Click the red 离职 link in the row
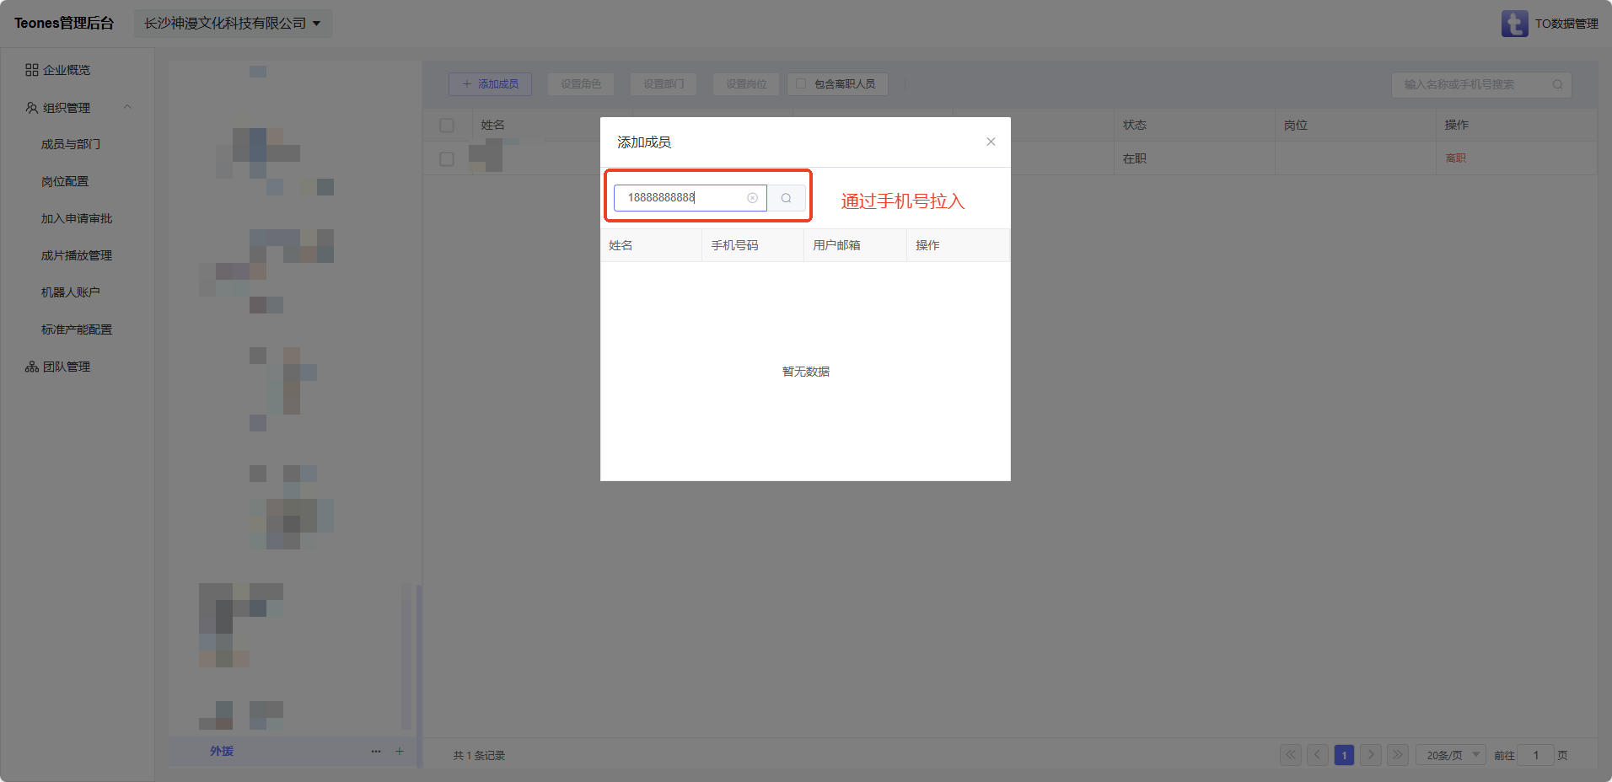Image resolution: width=1612 pixels, height=782 pixels. pyautogui.click(x=1455, y=158)
